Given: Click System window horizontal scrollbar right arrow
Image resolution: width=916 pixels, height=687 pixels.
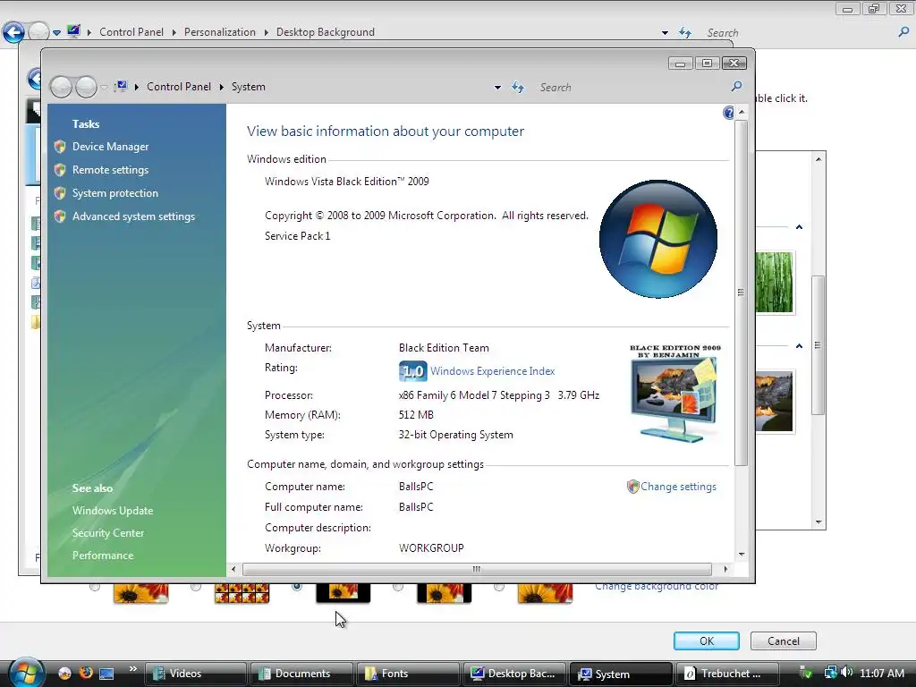Looking at the screenshot, I should (x=725, y=569).
